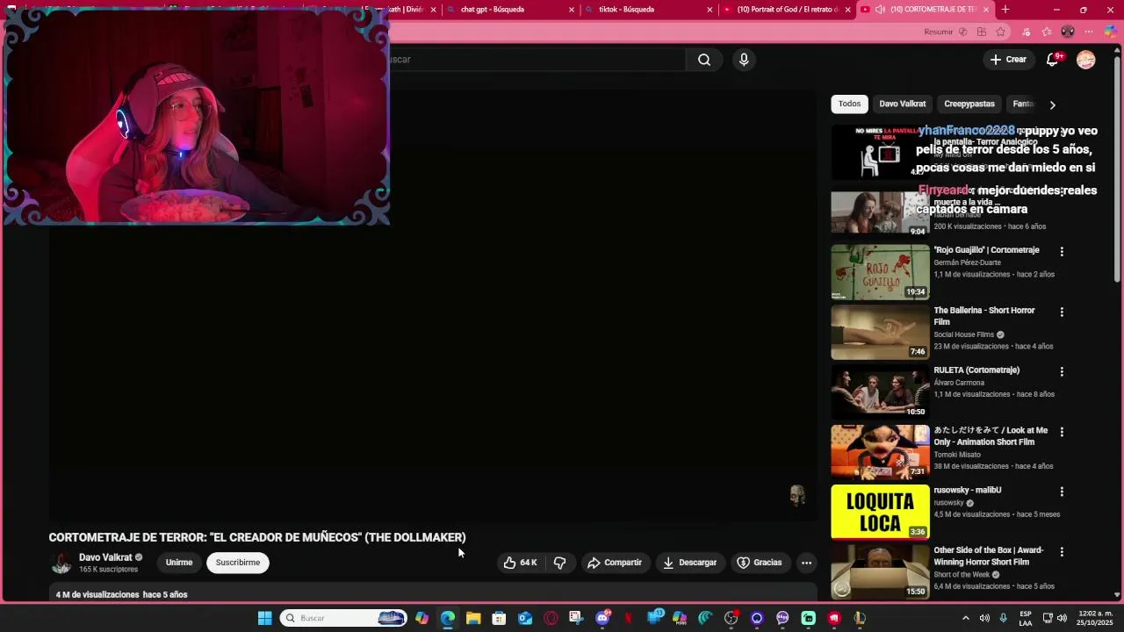Close the chat gpt - Búsqueda tab

[x=572, y=10]
